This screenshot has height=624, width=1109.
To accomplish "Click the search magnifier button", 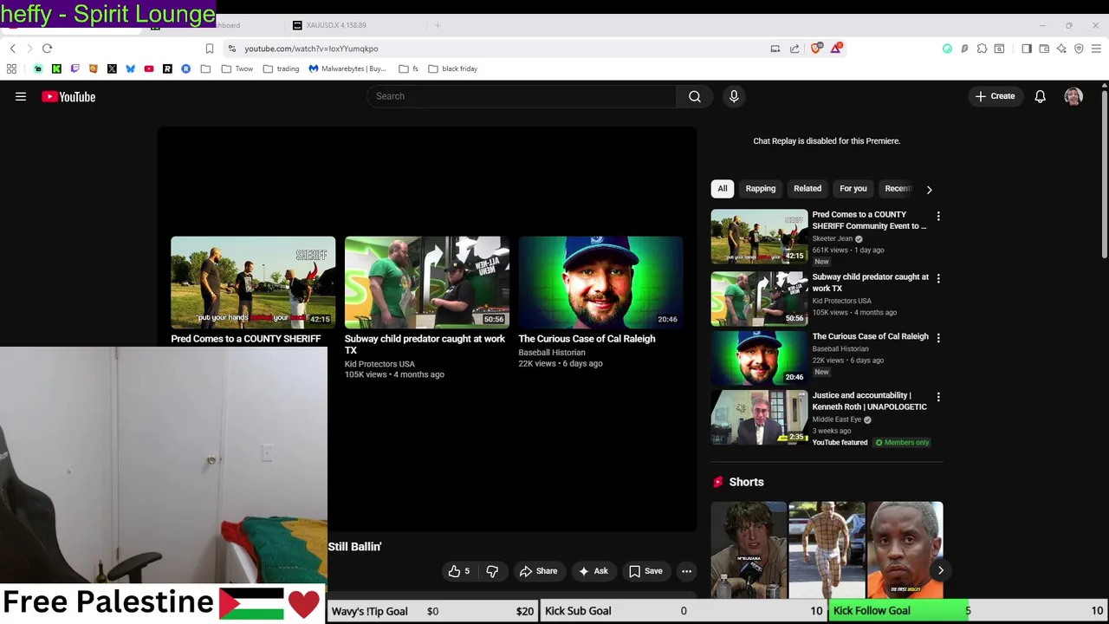I will (x=695, y=96).
